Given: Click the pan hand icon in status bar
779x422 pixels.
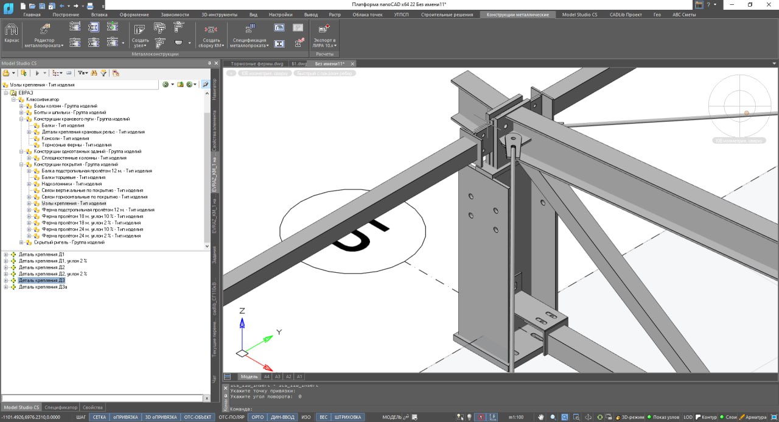Looking at the screenshot, I should click(x=540, y=417).
